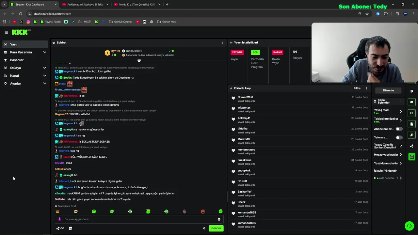Click the chat scrollbar thumb
The width and height of the screenshot is (418, 235).
pyautogui.click(x=227, y=197)
